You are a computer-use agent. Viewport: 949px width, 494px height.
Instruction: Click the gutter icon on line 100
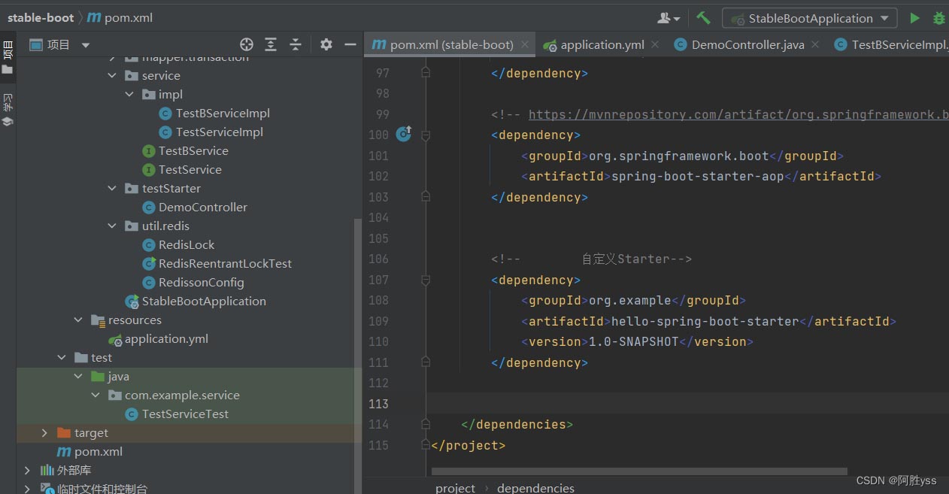click(404, 135)
